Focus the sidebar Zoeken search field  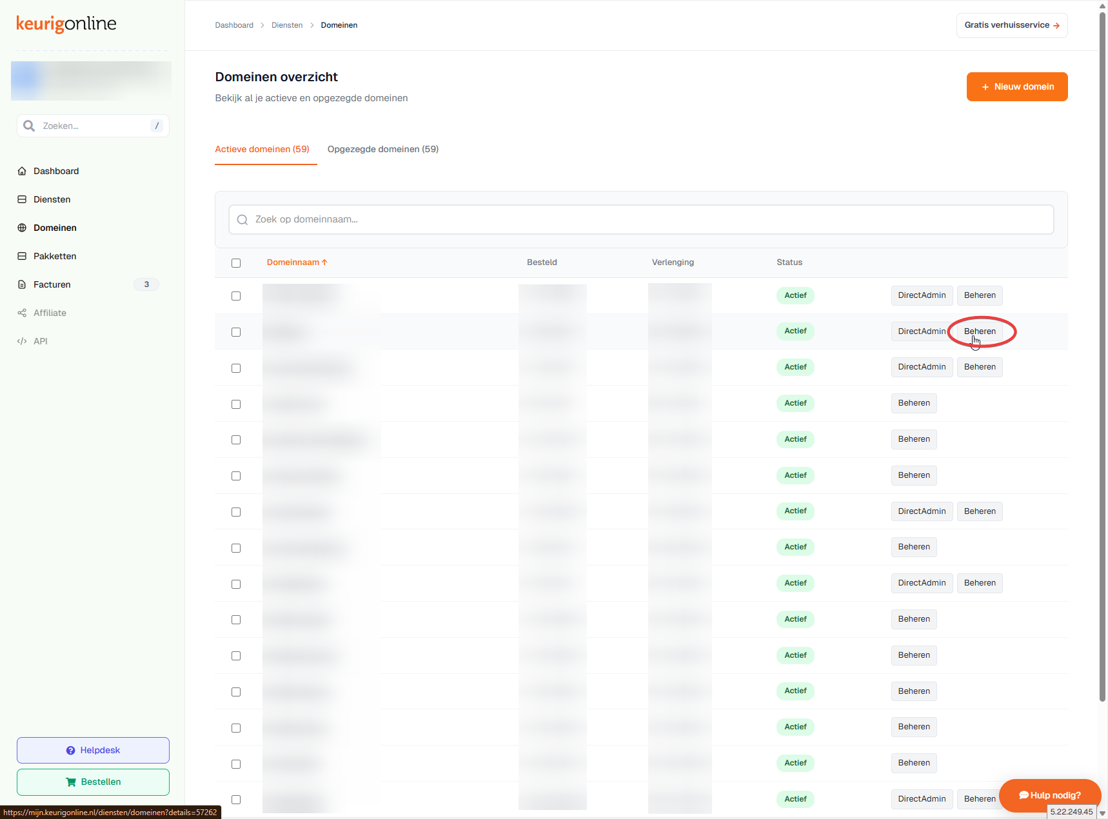pos(93,126)
